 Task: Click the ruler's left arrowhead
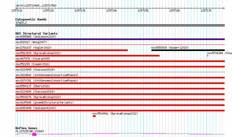coord(16,8)
